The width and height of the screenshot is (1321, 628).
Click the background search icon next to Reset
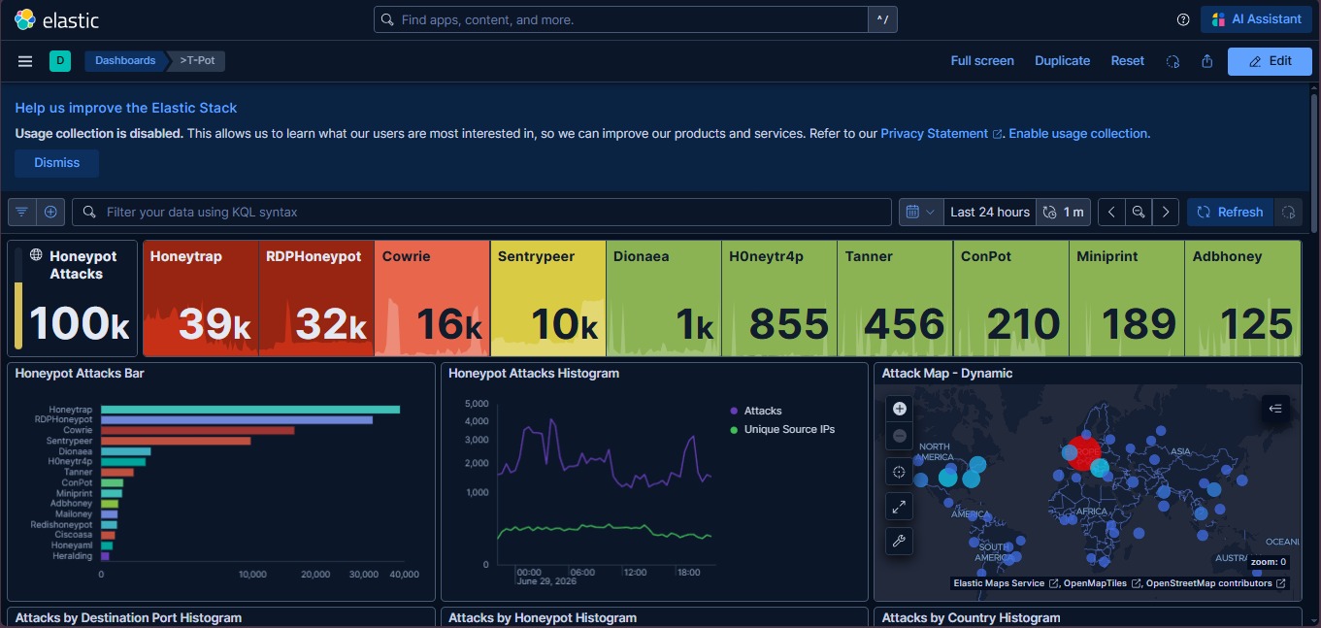(x=1172, y=61)
